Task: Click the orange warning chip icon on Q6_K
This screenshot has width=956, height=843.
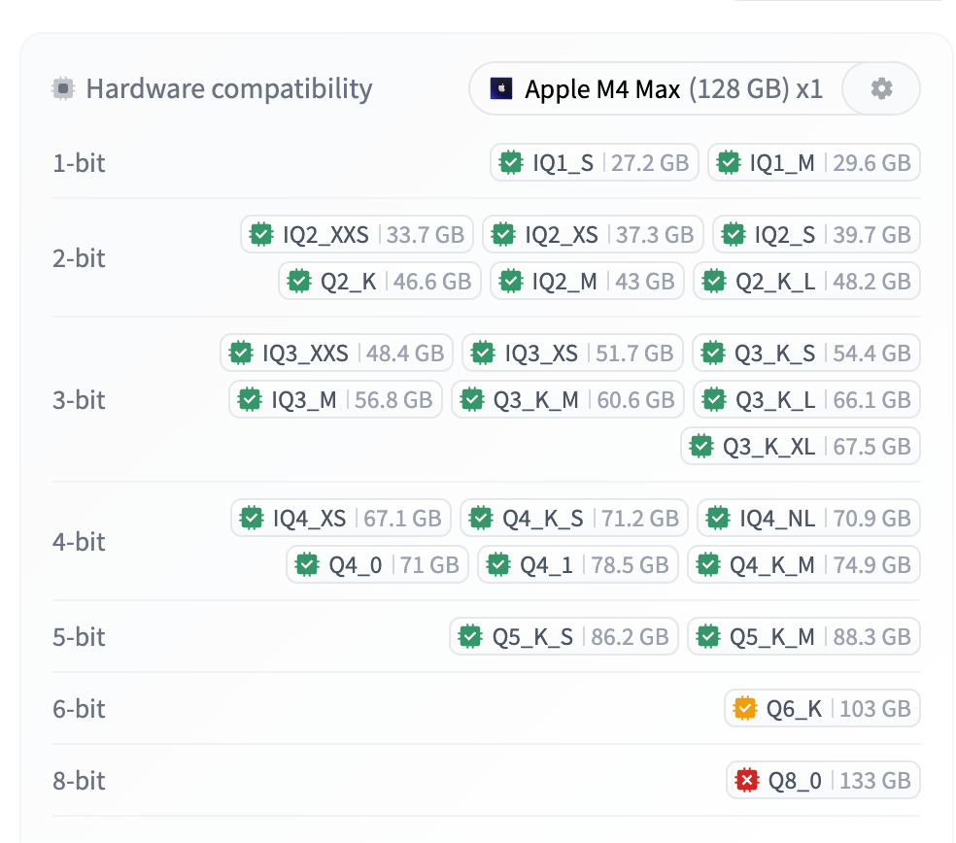Action: (x=745, y=708)
